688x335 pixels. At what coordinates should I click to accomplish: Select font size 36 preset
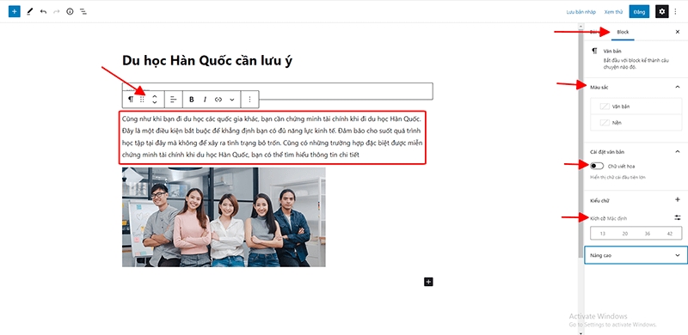(x=648, y=234)
